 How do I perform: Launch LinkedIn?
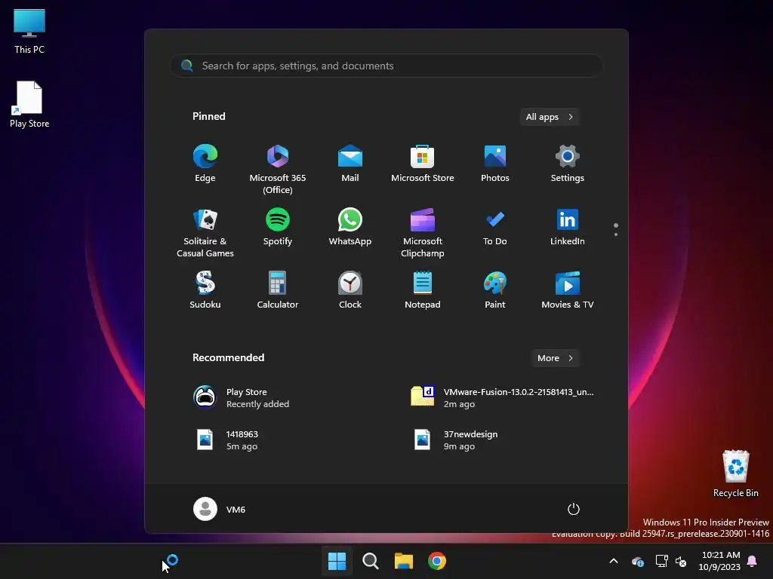pyautogui.click(x=568, y=227)
